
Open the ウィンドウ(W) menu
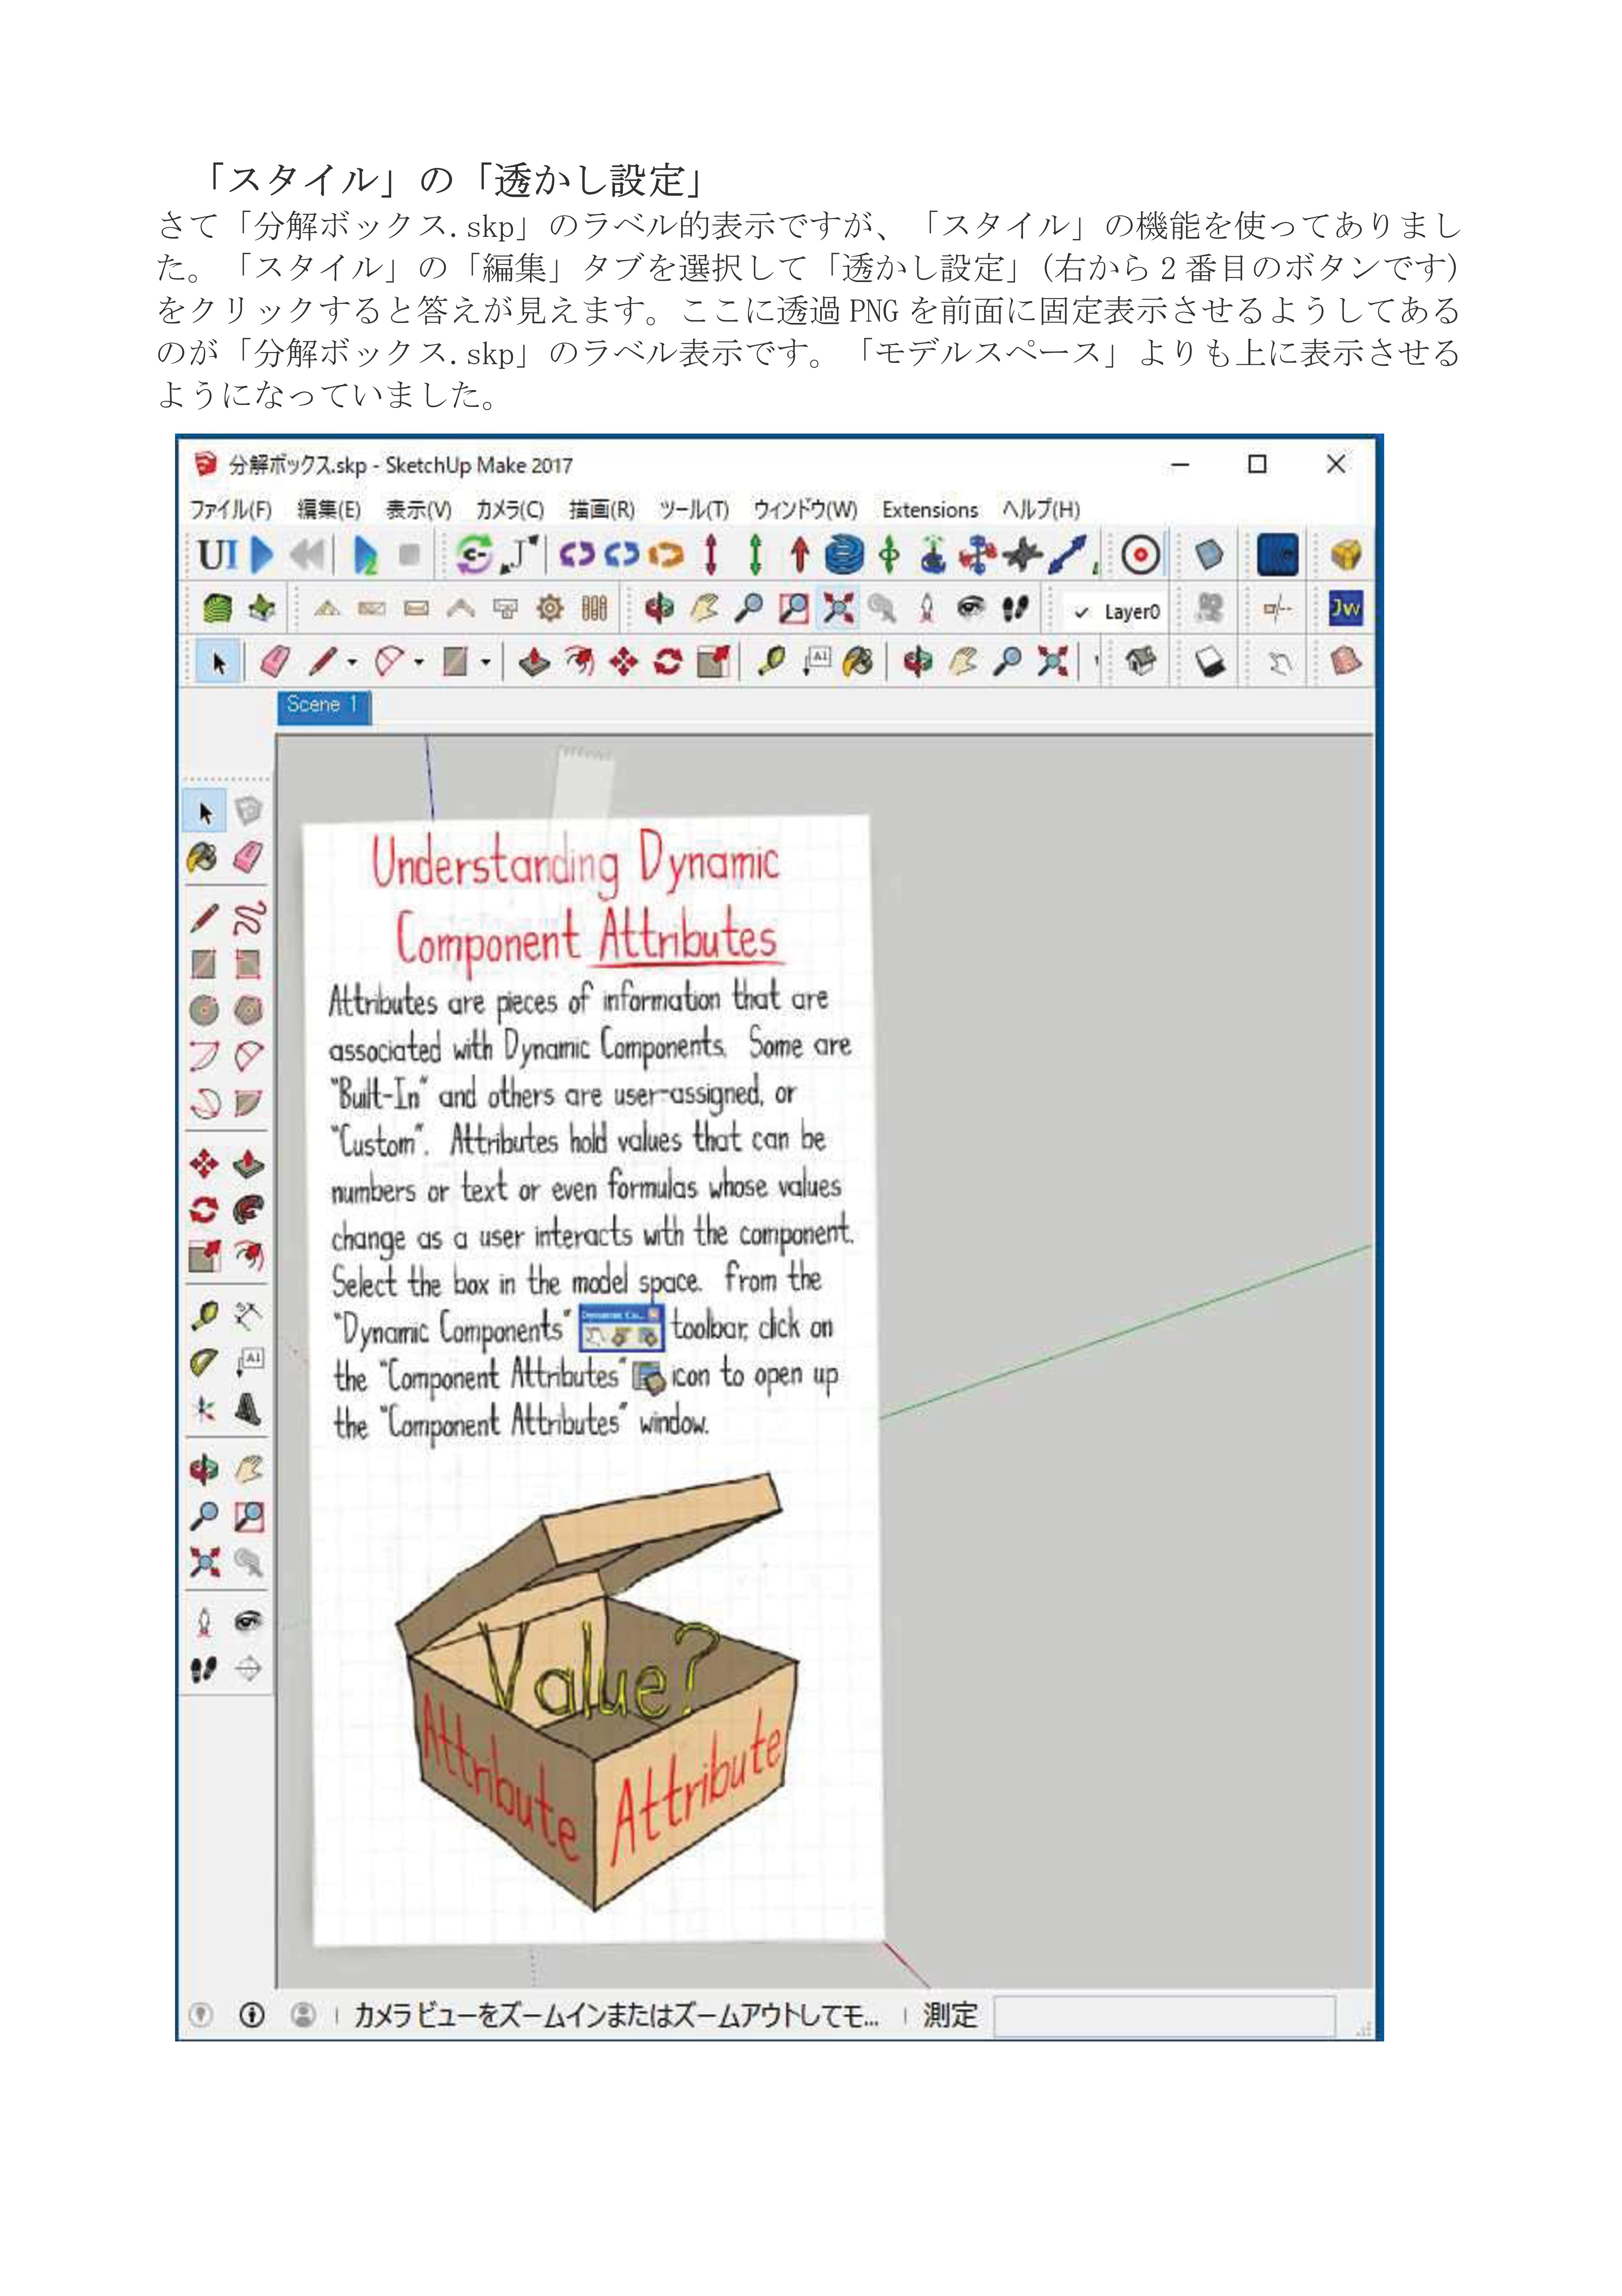click(x=805, y=510)
